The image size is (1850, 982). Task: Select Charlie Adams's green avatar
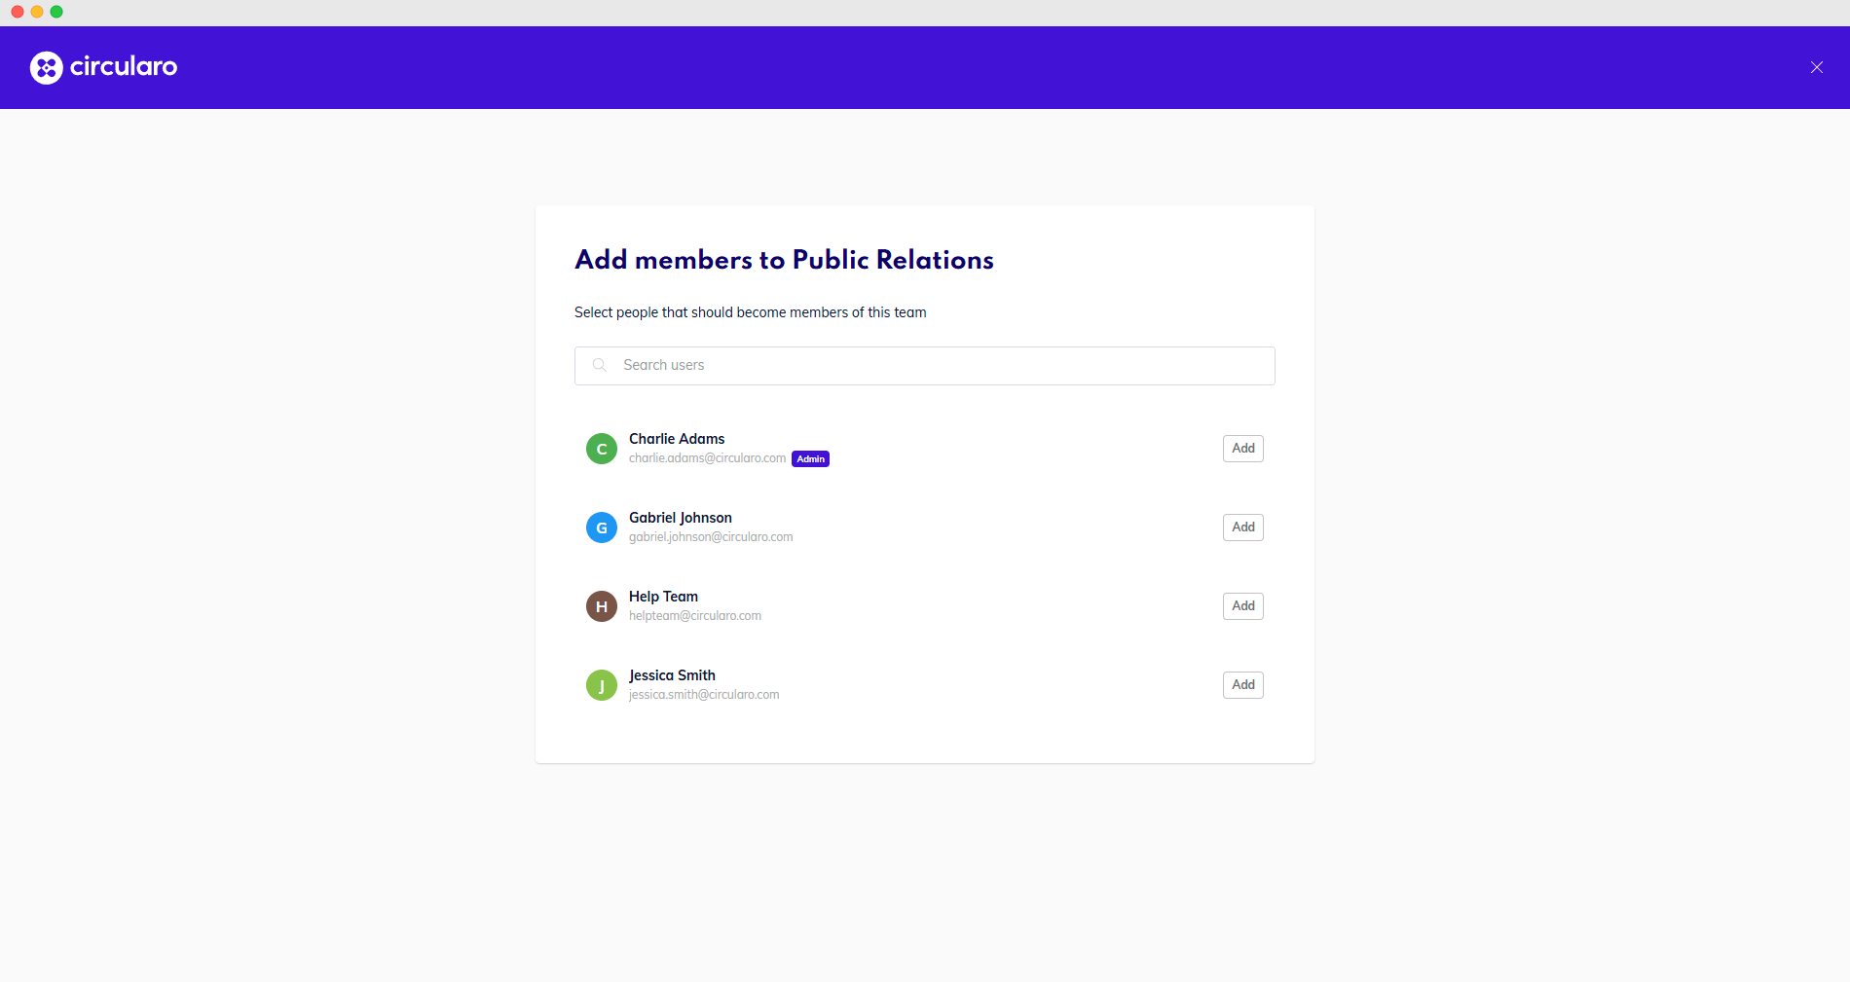point(601,449)
